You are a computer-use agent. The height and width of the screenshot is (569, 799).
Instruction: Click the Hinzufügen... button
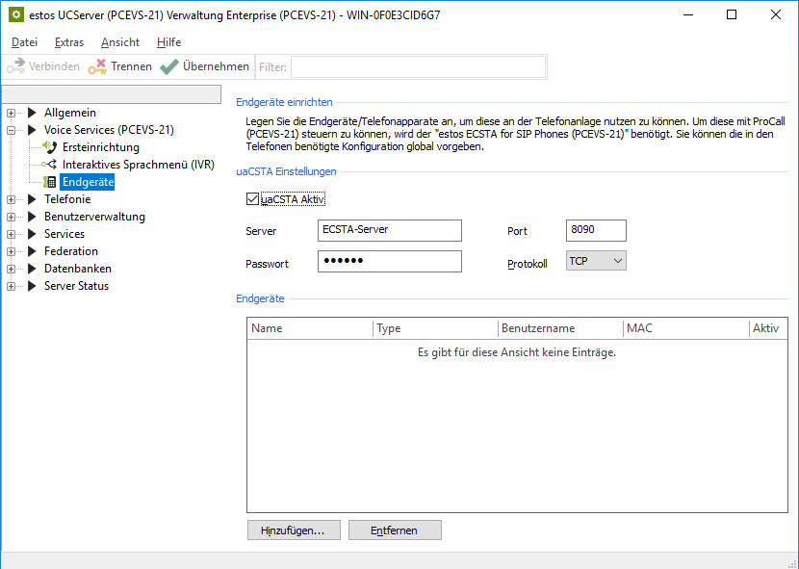293,530
